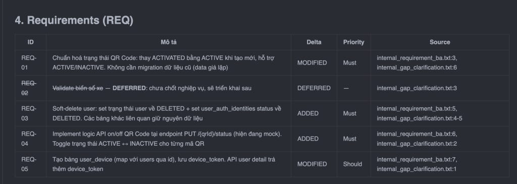
Task: Click the Priority column header
Action: pyautogui.click(x=353, y=42)
